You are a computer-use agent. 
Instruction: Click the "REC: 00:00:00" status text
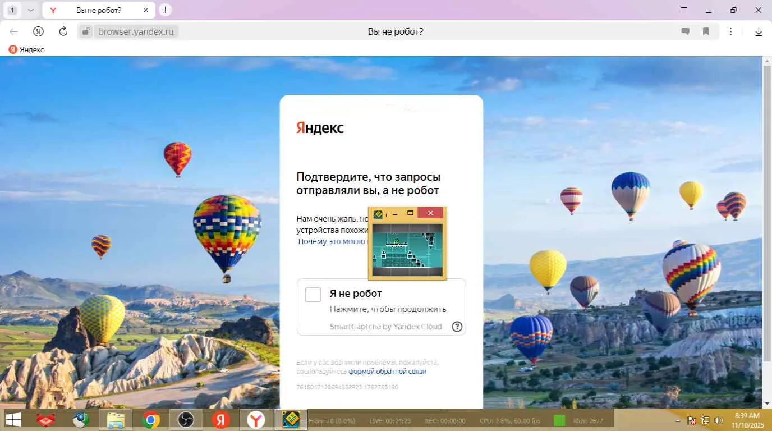(x=445, y=421)
